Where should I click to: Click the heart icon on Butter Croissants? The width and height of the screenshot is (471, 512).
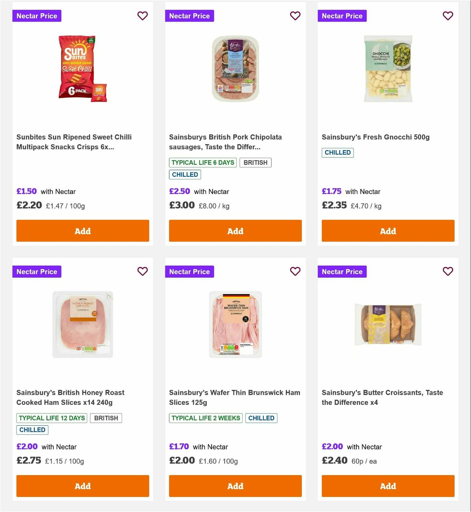coord(448,271)
